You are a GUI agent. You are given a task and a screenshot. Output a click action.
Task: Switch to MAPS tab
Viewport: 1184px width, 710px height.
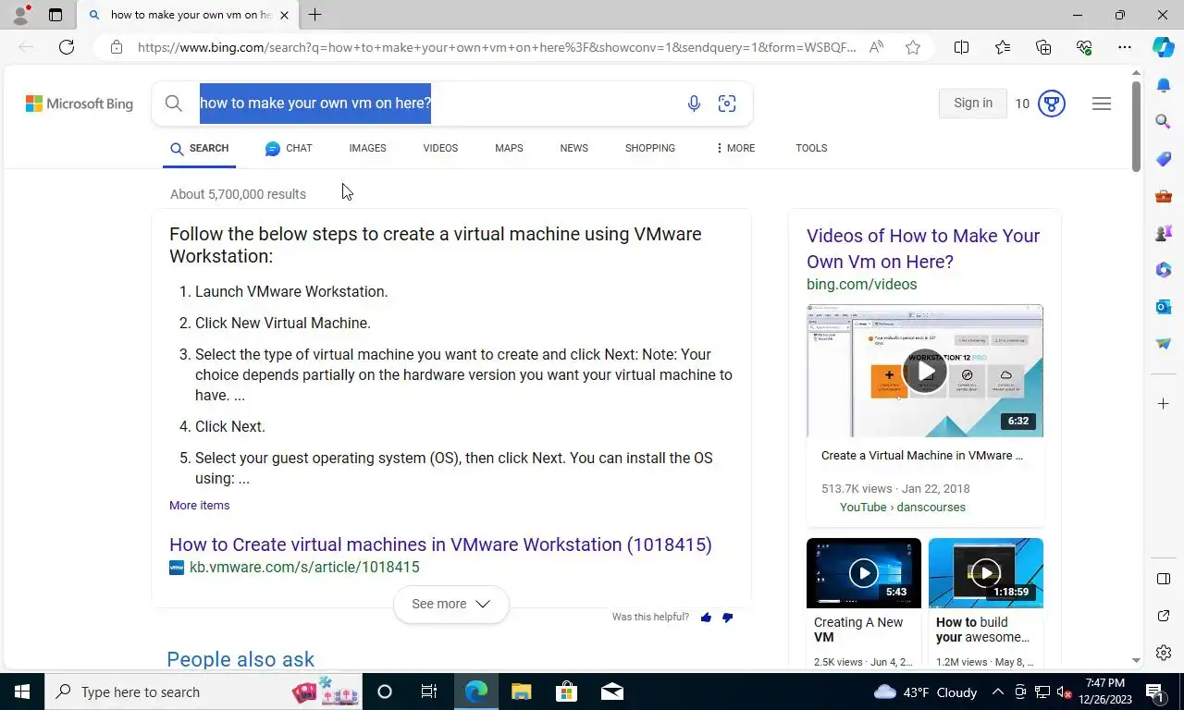click(x=509, y=148)
